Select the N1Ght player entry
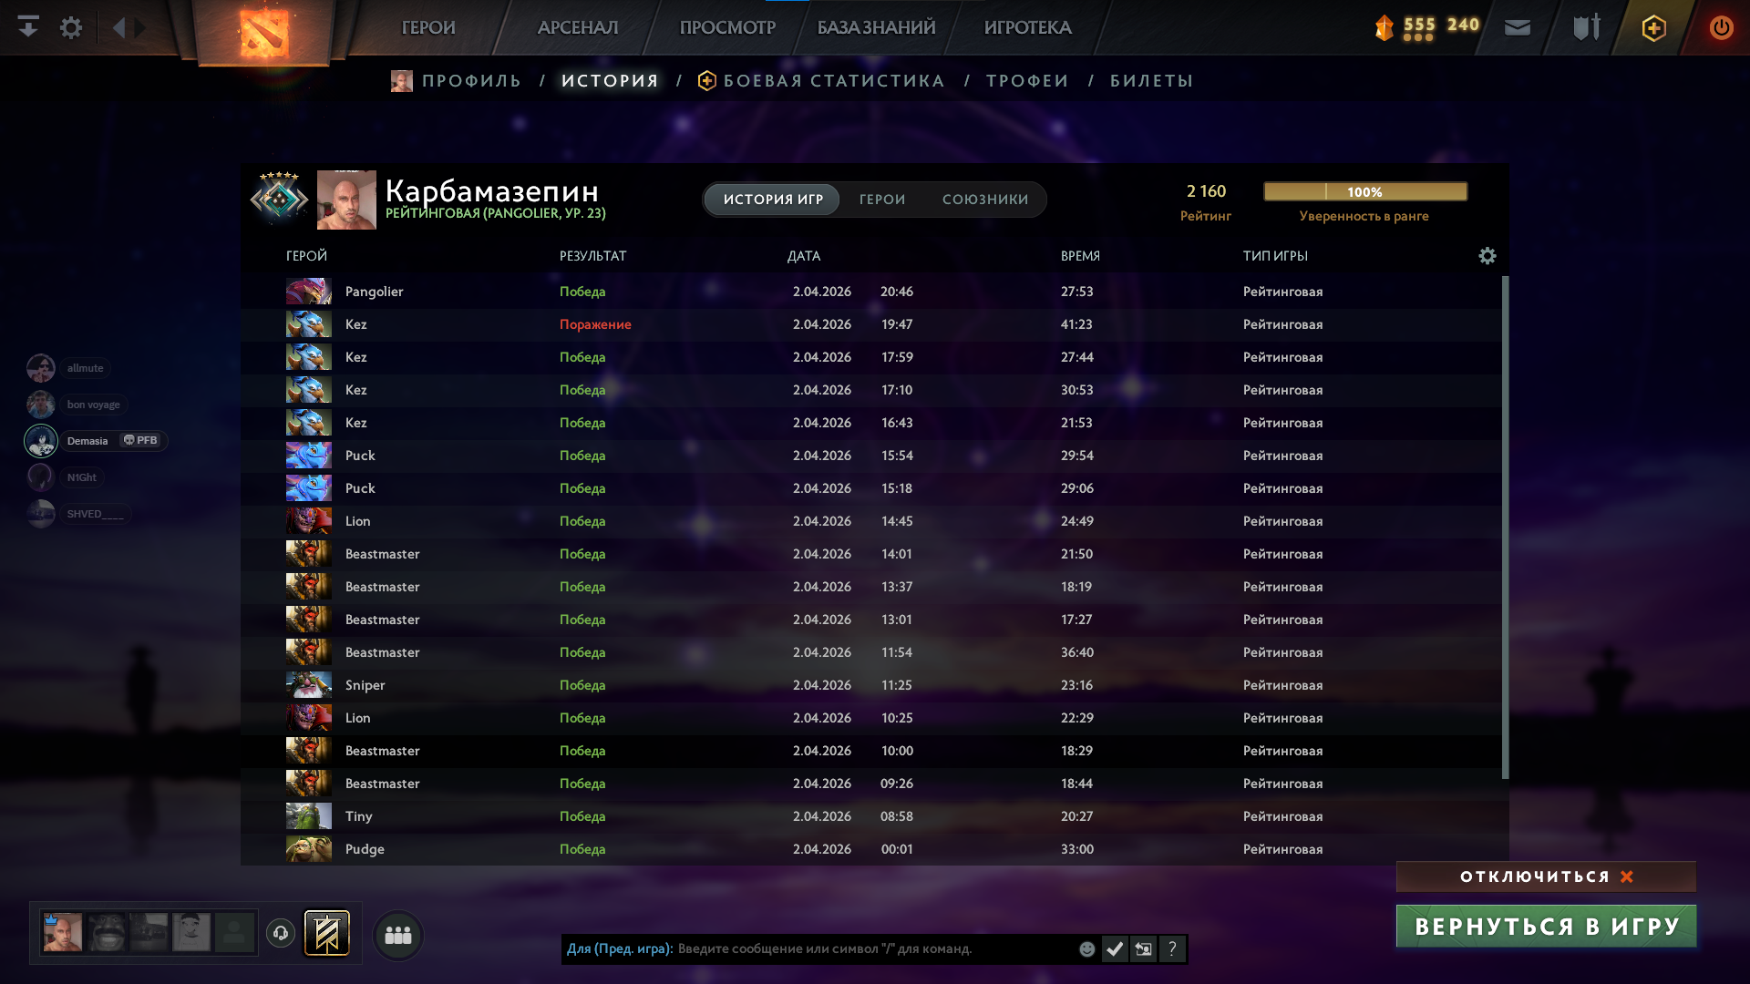1750x984 pixels. [x=65, y=477]
